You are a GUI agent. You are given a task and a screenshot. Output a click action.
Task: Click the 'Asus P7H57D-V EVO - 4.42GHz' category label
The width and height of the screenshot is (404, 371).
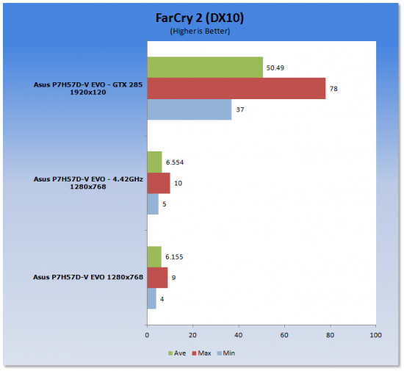pos(88,183)
